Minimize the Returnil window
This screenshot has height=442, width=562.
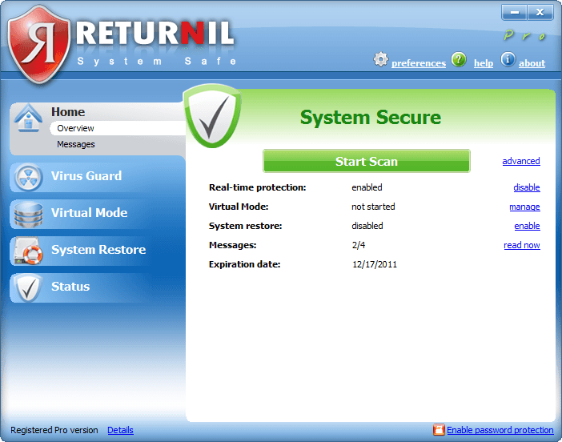tap(514, 13)
